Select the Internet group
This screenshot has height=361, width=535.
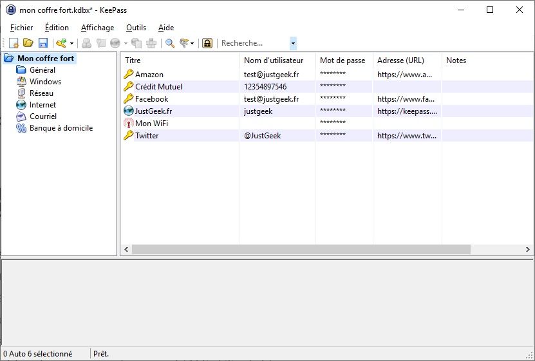pos(42,105)
